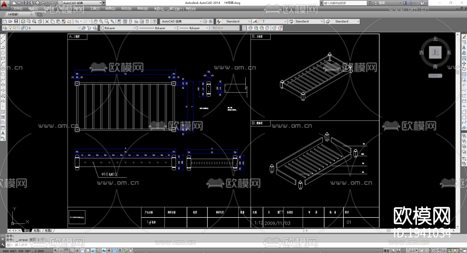
Task: Switch to the 布局1 layout tab
Action: pos(37,230)
